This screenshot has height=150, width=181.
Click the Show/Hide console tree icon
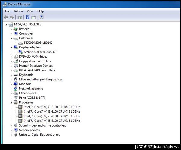coord(20,18)
